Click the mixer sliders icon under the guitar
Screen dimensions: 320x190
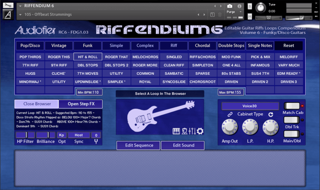click(192, 131)
